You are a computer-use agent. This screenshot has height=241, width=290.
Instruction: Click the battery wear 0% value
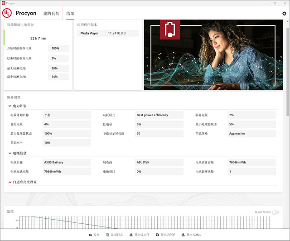coord(159,172)
